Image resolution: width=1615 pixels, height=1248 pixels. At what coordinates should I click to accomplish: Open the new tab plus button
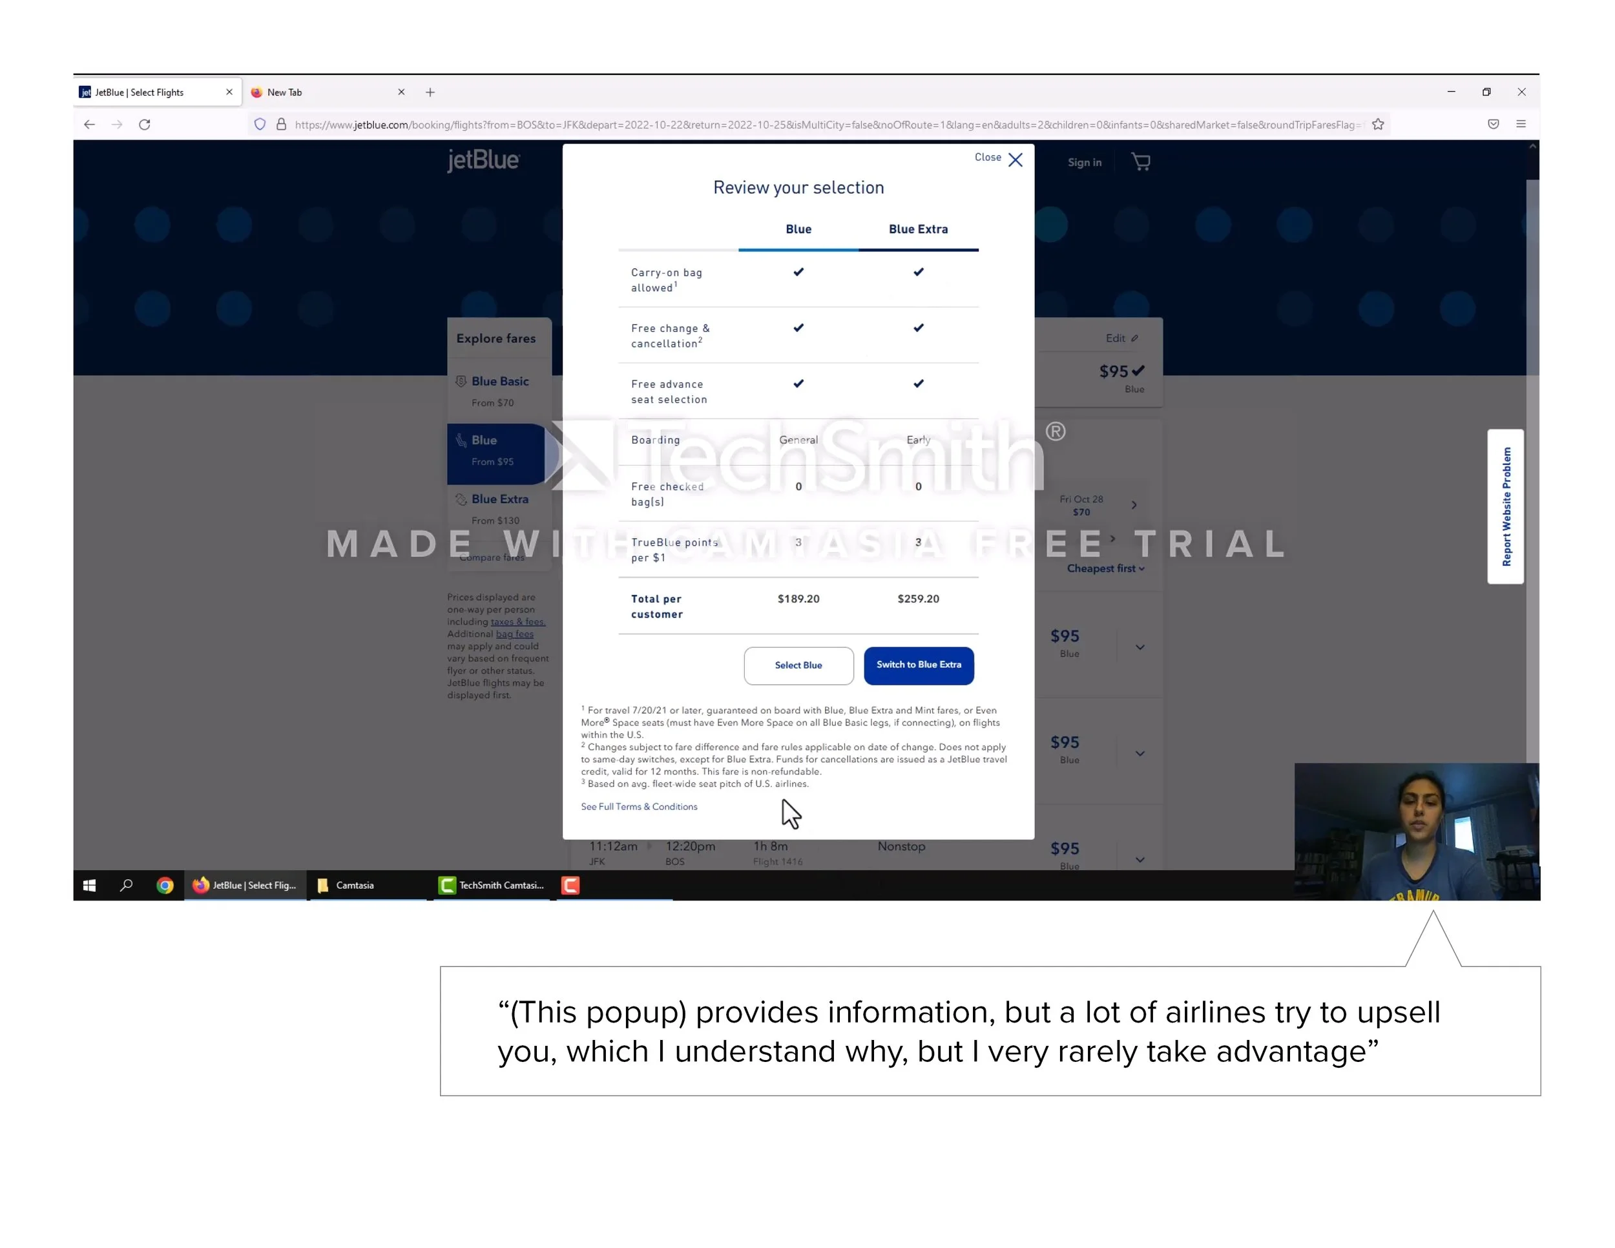click(x=430, y=92)
